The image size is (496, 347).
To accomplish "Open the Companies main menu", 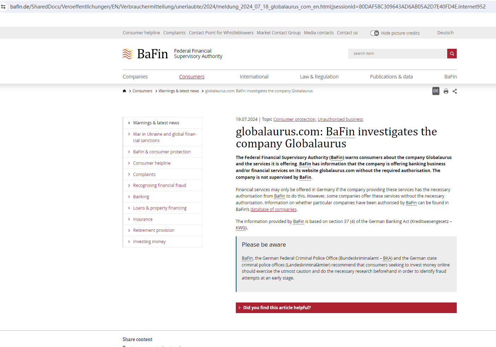I will [x=135, y=77].
